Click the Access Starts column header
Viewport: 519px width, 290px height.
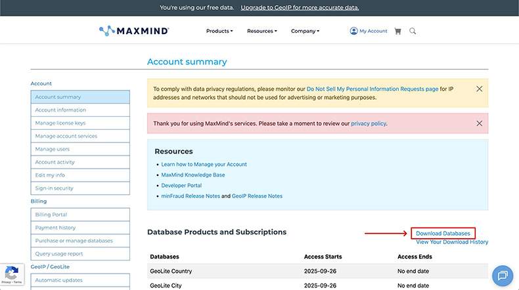[x=323, y=257]
